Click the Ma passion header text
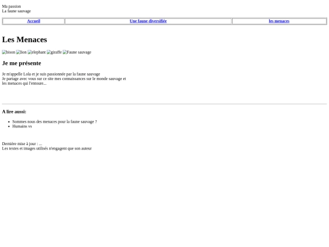Screen dimensions: 329x247 [x=12, y=6]
